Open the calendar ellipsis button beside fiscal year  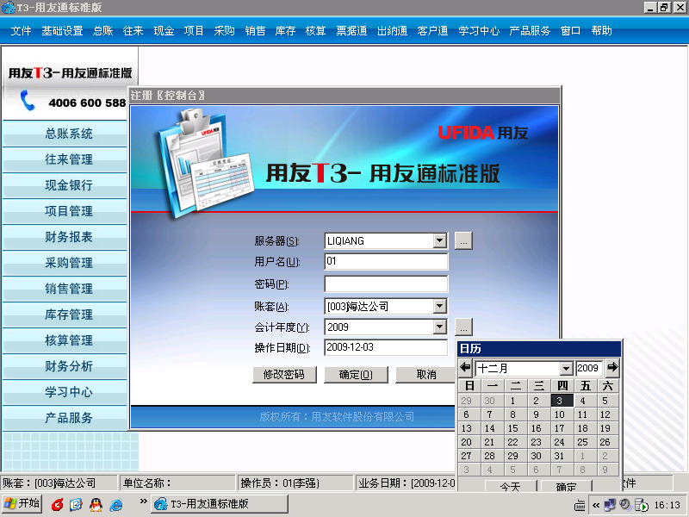pos(463,327)
